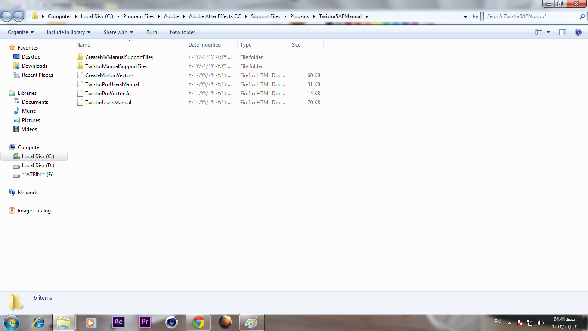The height and width of the screenshot is (331, 588).
Task: Click the Help question mark icon
Action: pyautogui.click(x=578, y=32)
